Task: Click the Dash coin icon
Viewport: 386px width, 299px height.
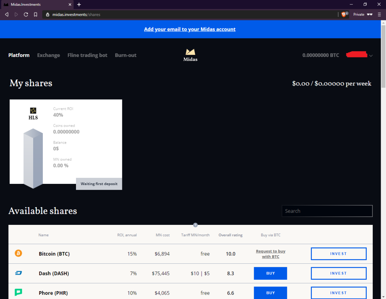Action: [19, 273]
